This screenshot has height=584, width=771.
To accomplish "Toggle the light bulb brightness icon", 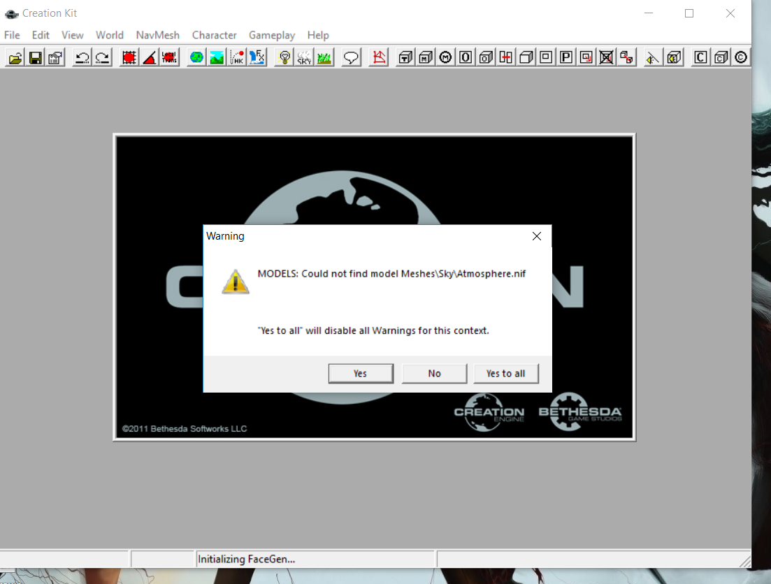I will point(284,57).
